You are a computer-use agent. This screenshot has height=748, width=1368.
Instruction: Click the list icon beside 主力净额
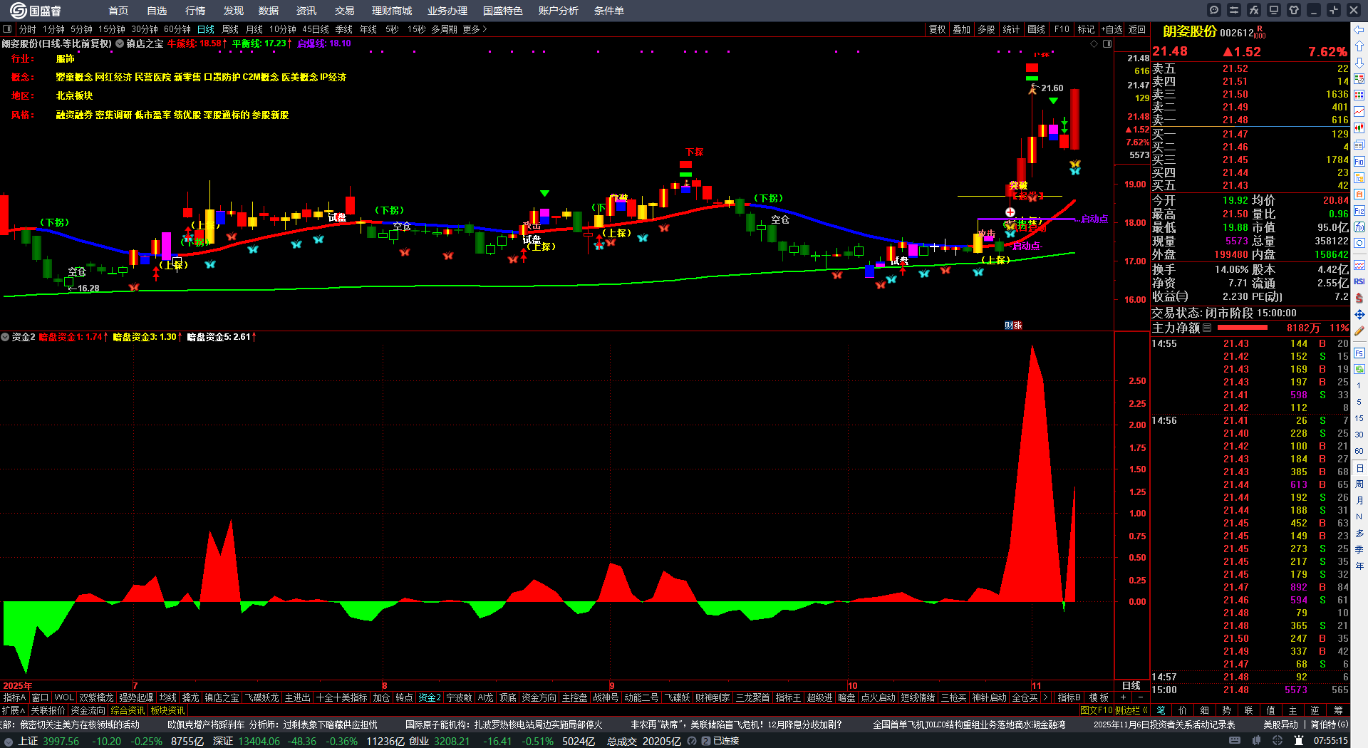pos(1207,328)
